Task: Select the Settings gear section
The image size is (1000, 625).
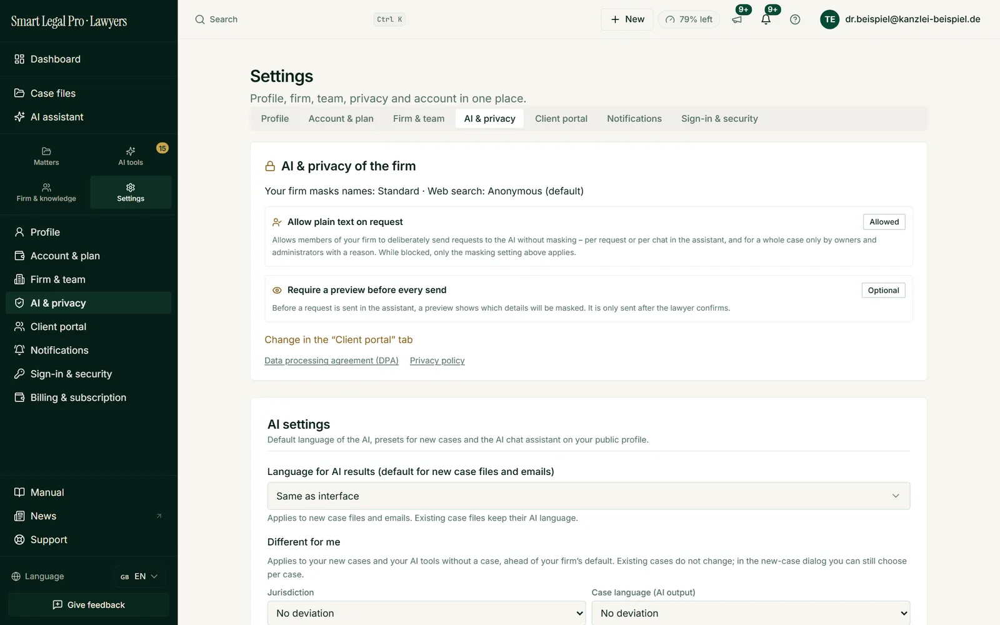Action: tap(131, 192)
